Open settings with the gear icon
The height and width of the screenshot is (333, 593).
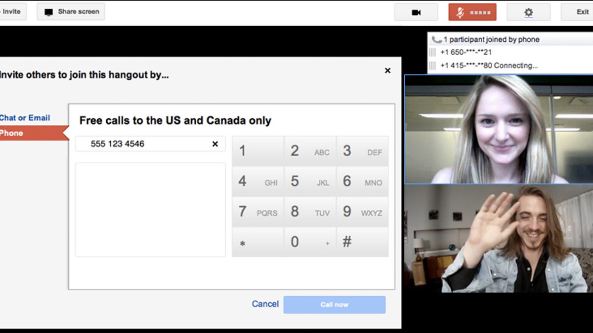tap(528, 12)
